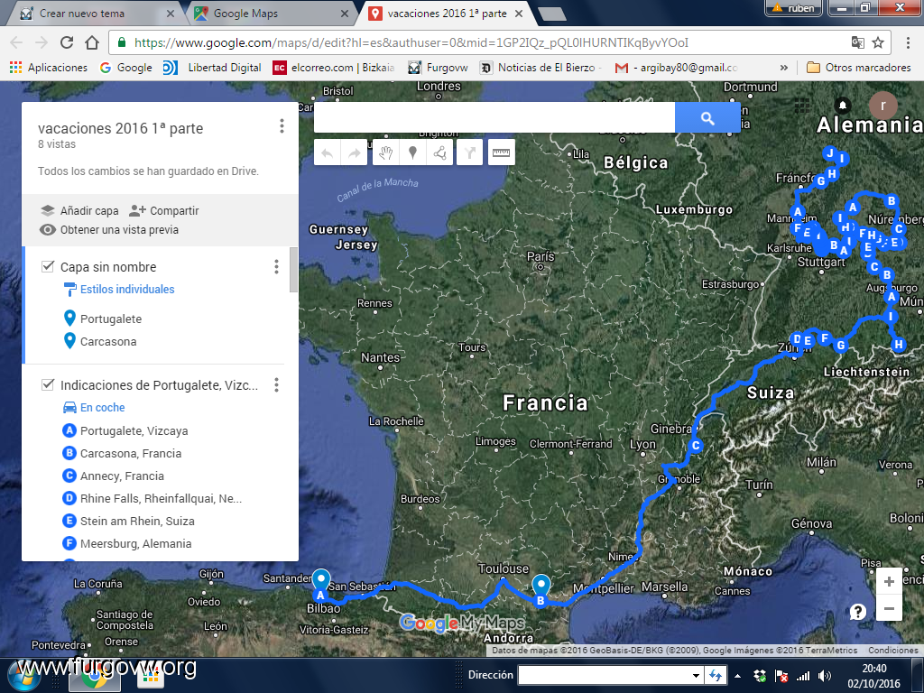Select the add marker tool
This screenshot has width=924, height=693.
tap(413, 153)
